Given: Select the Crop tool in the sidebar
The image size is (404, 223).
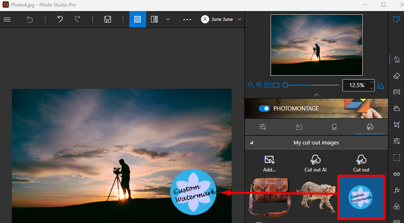Looking at the screenshot, I should (397, 125).
